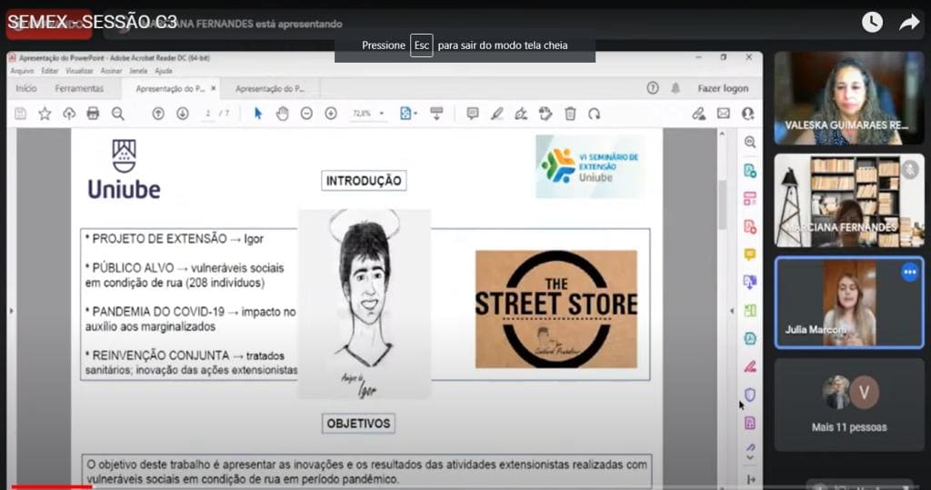Click the scrolling mode toolbar icon
931x490 pixels.
[x=436, y=114]
